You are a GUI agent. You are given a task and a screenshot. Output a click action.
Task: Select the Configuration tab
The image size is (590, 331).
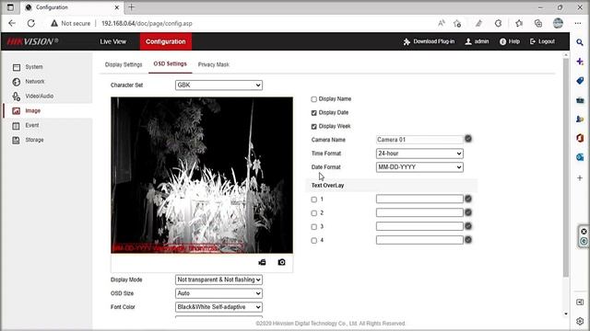pyautogui.click(x=166, y=41)
